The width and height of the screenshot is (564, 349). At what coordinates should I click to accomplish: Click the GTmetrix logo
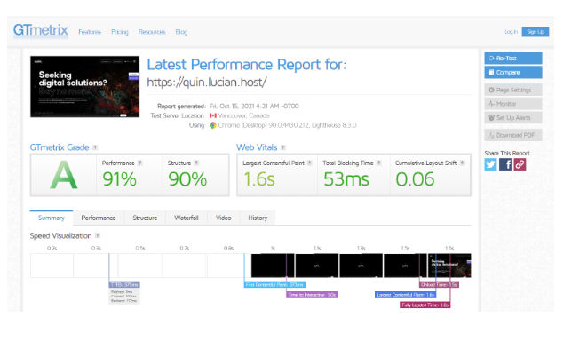click(x=40, y=30)
